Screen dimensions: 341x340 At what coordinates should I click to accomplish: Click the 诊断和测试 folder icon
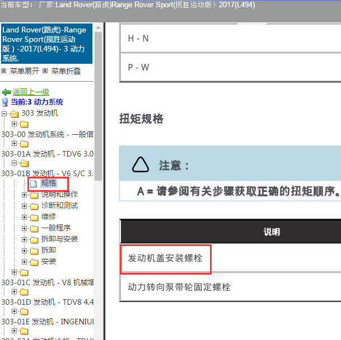(34, 206)
